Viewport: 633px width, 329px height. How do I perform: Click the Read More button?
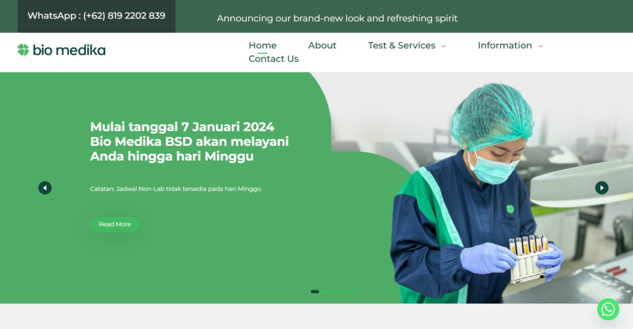coord(115,224)
